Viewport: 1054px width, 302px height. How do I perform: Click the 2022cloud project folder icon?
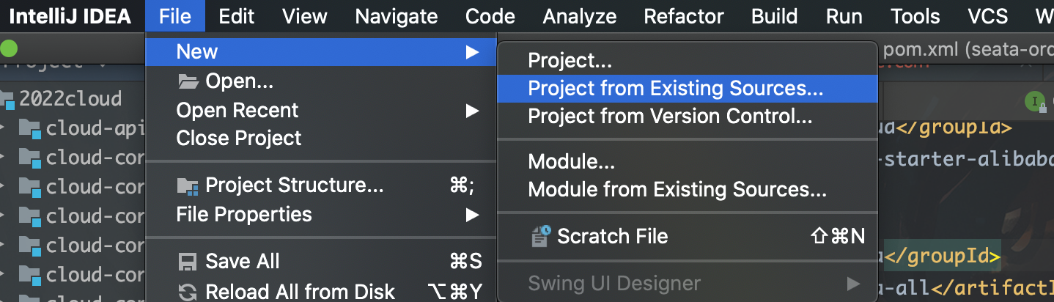[x=8, y=99]
